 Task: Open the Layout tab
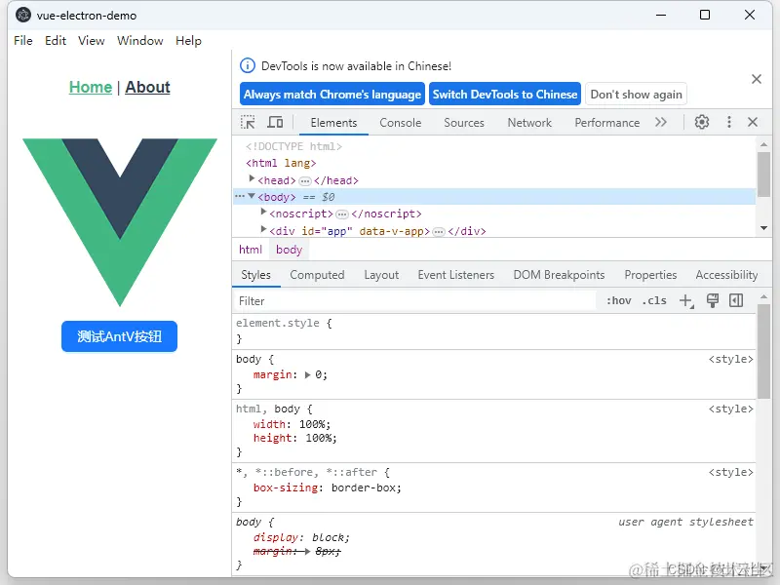(x=381, y=275)
